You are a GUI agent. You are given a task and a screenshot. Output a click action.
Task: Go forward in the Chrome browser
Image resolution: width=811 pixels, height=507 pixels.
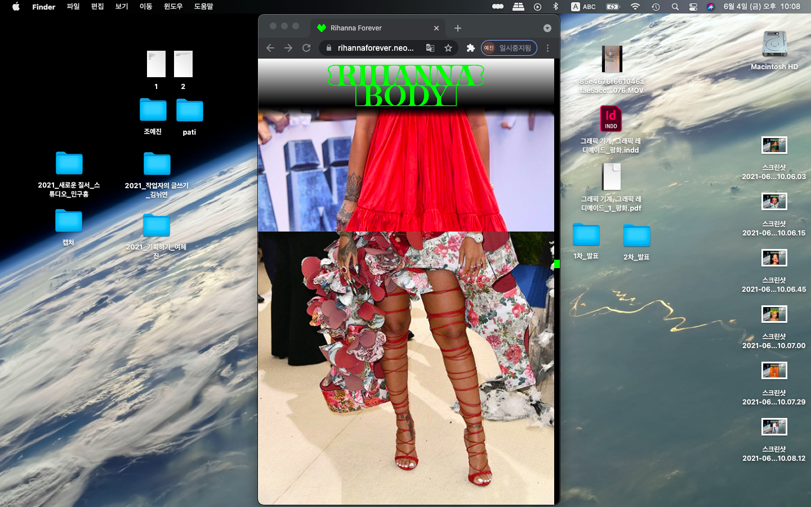(x=288, y=48)
